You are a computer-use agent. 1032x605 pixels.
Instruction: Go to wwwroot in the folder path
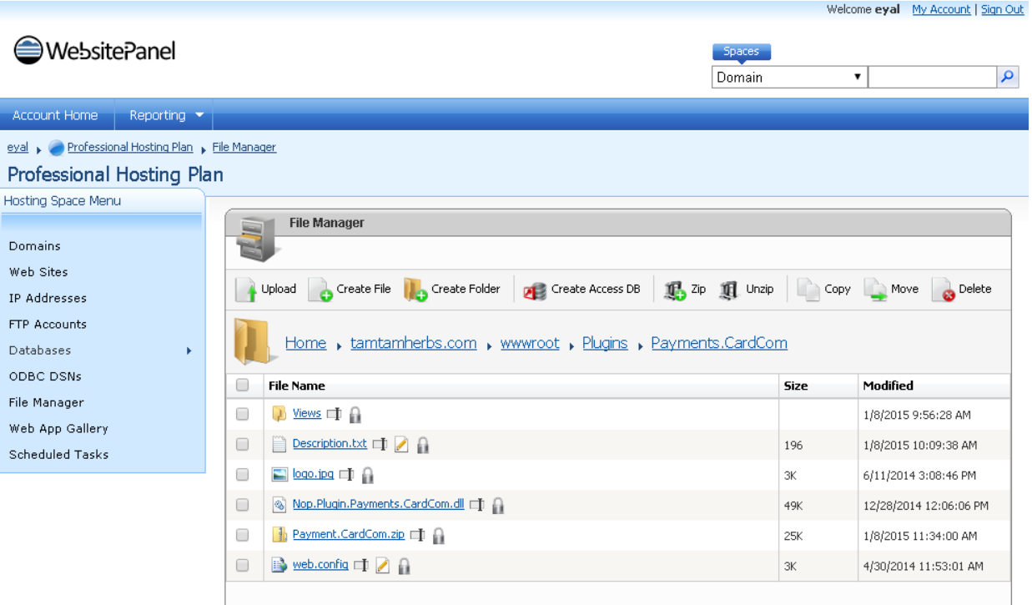point(530,343)
